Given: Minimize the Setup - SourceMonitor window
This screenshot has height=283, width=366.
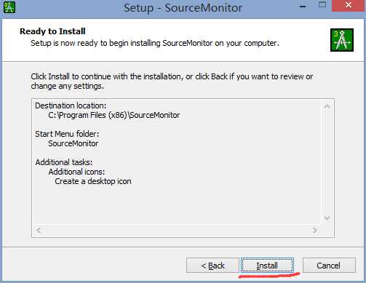Looking at the screenshot, I should point(303,6).
